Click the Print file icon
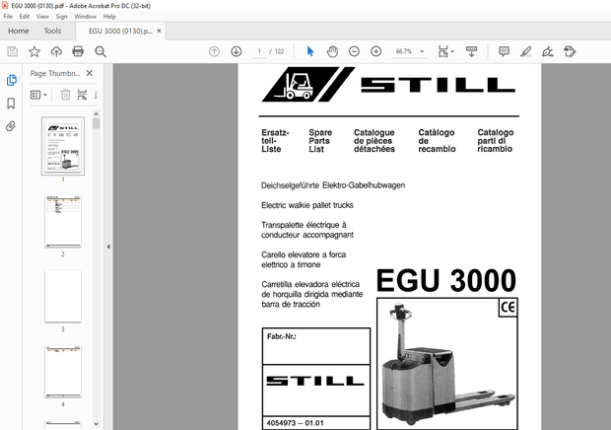 77,51
